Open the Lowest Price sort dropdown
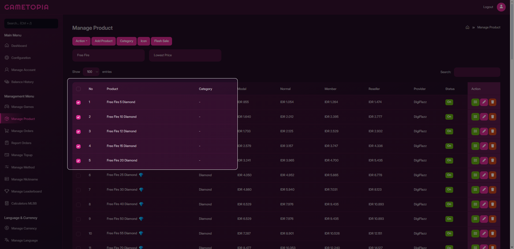The width and height of the screenshot is (514, 249). coord(185,55)
